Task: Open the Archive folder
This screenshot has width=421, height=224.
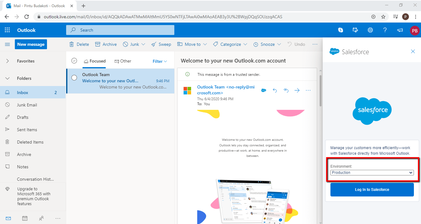Action: pos(33,154)
